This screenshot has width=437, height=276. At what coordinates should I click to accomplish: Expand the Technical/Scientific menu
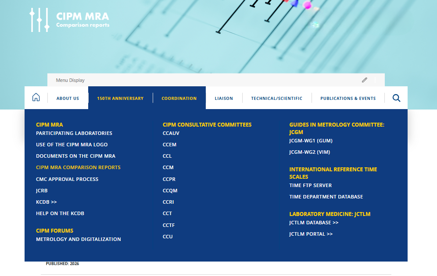(x=276, y=99)
